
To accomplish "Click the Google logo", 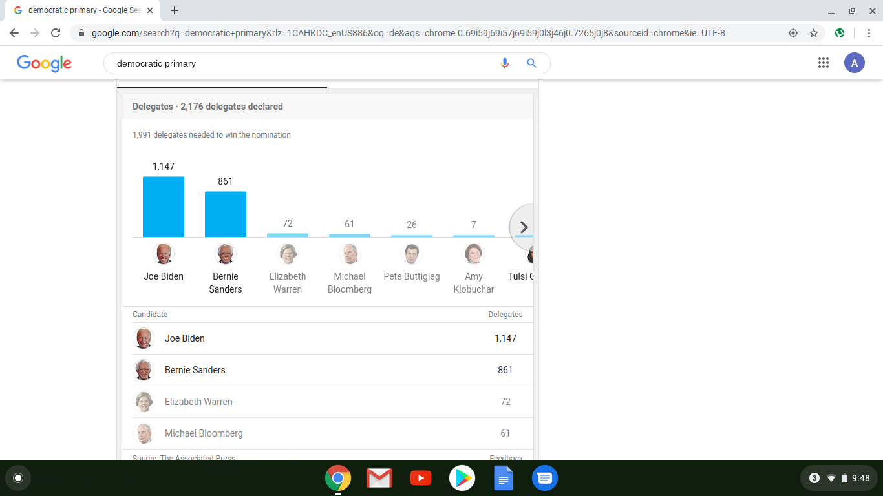I will point(44,63).
